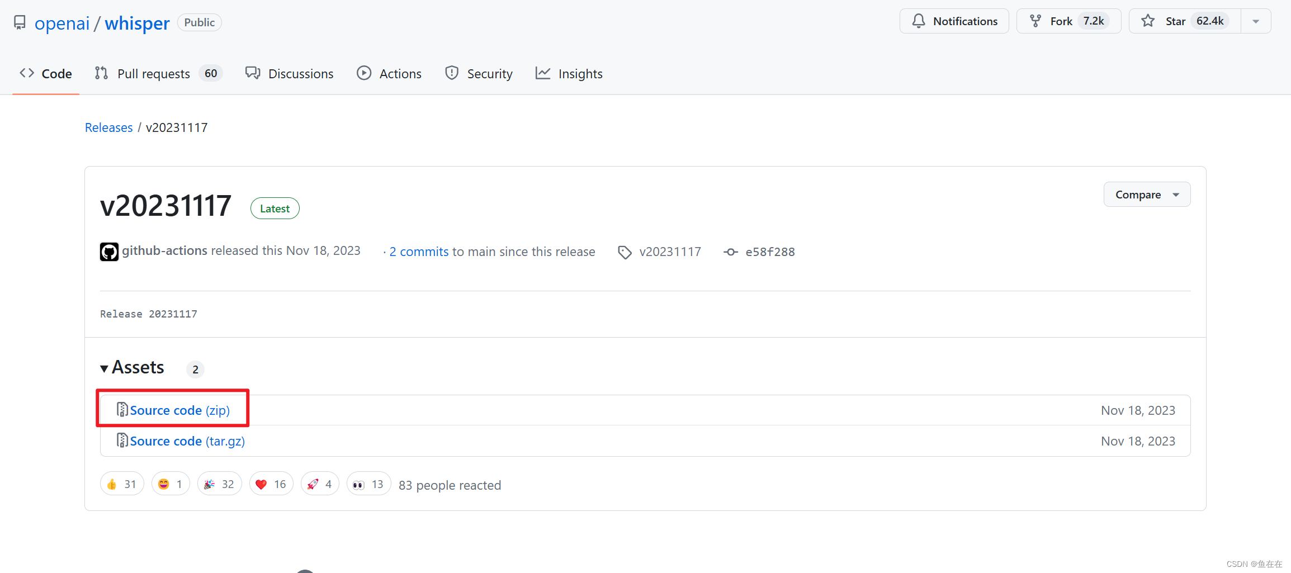Click the Code angle-brackets icon
The height and width of the screenshot is (573, 1291).
(27, 73)
